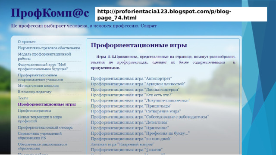Open 'Обеспечение инклюзивного образования' page
This screenshot has height=155, width=276.
(42, 146)
